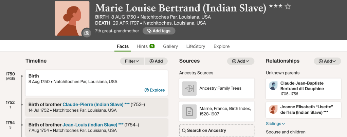Screen dimensions: 347x137
Task: Open Claude Jean-Baptiste Bertrand's avatar
Action: coord(273,86)
